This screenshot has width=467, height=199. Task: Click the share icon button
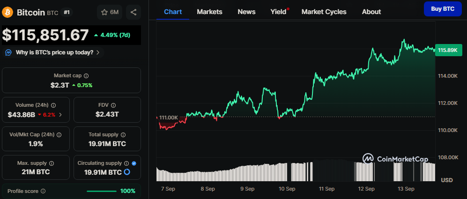[133, 13]
